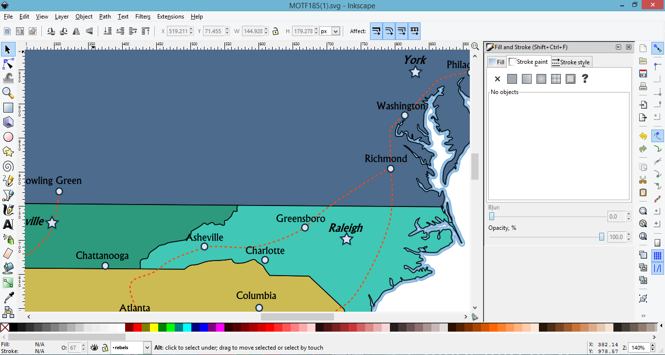
Task: Select the Paint bucket fill tool
Action: pyautogui.click(x=8, y=268)
